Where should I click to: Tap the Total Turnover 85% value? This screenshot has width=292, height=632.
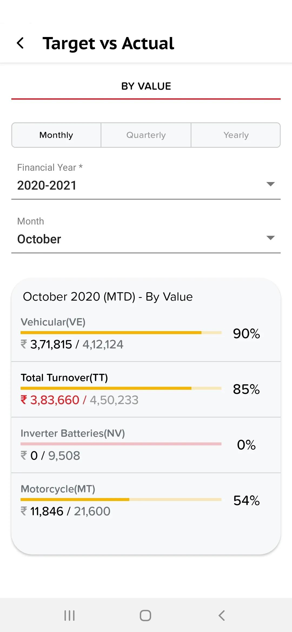pos(246,389)
